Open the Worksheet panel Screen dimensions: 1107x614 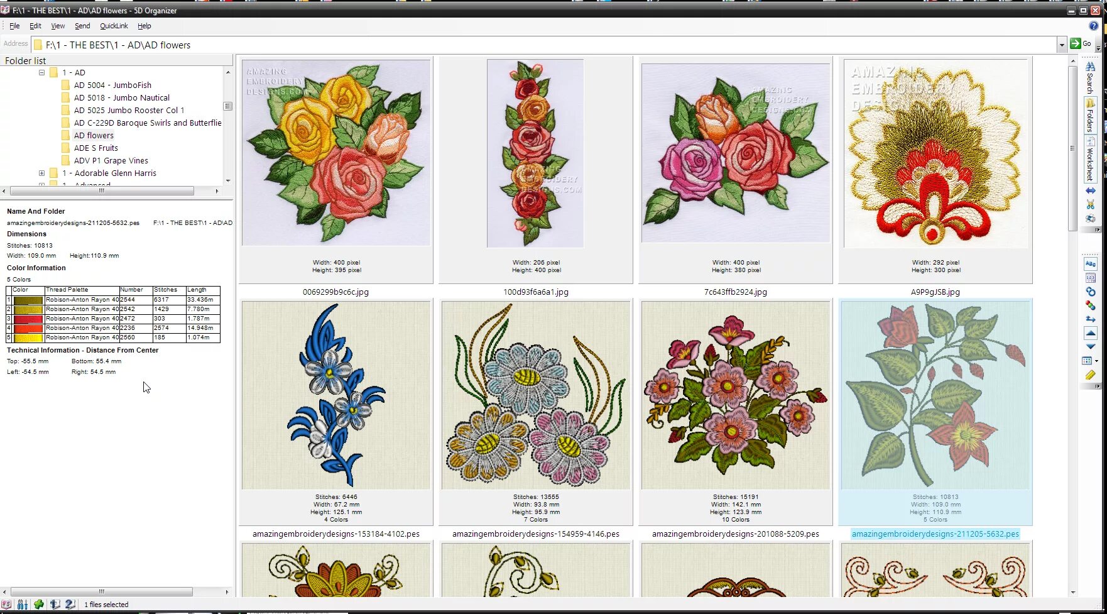pos(1090,159)
